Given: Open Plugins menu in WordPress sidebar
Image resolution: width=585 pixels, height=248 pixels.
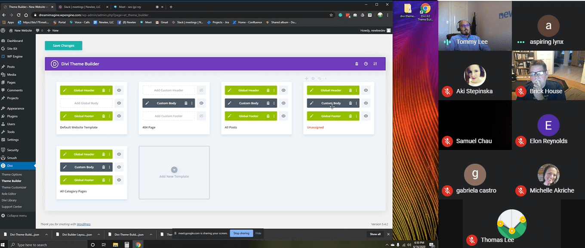Looking at the screenshot, I should click(12, 116).
